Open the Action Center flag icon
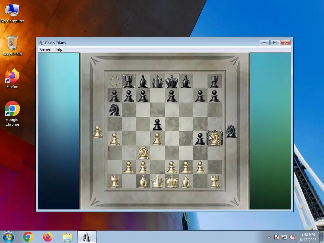 tap(277, 237)
